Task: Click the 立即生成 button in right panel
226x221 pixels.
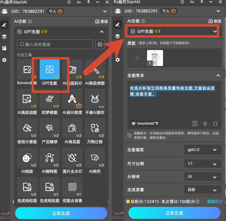Action: pyautogui.click(x=175, y=213)
